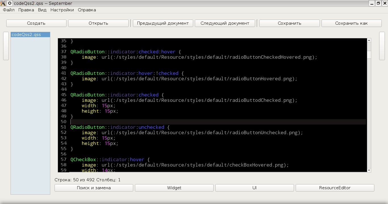This screenshot has width=388, height=204.
Task: Click radioButtodChecked.png url on line 46
Action: click(199, 100)
